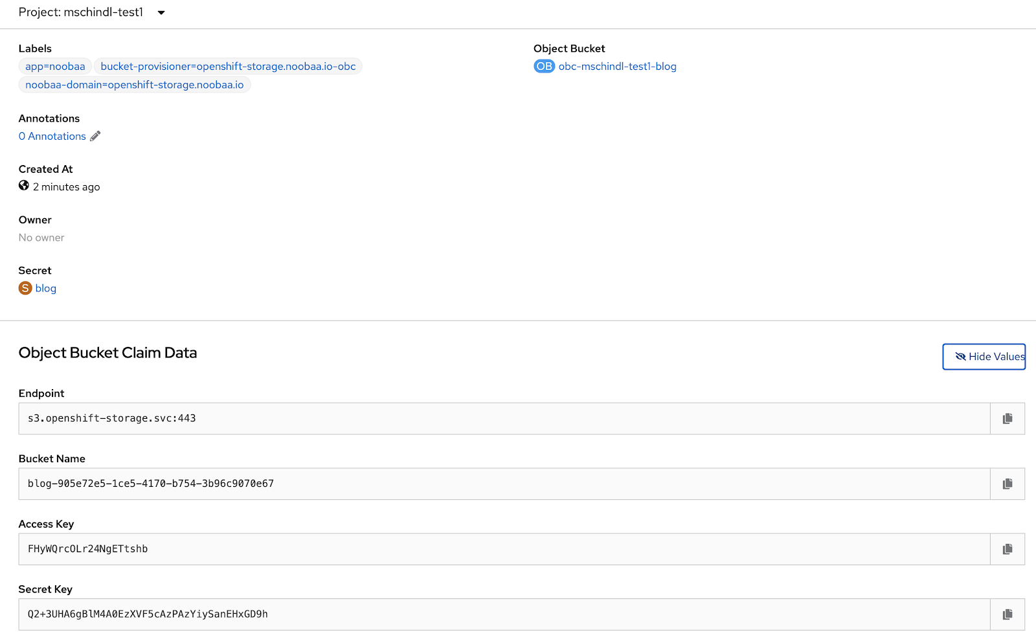This screenshot has height=639, width=1036.
Task: Copy the Endpoint value to clipboard
Action: [x=1007, y=419]
